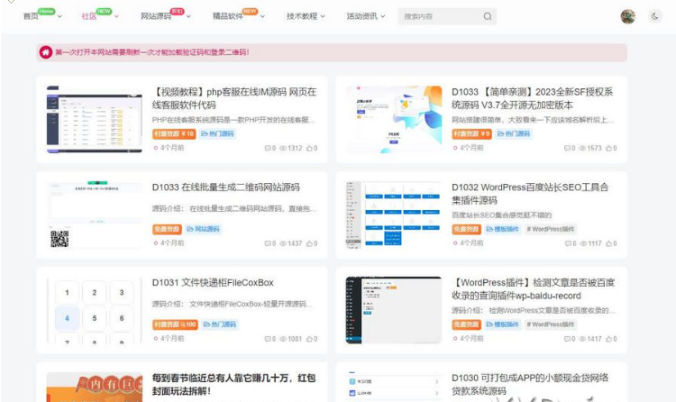Select the 社区 menu item
676x402 pixels.
(89, 16)
